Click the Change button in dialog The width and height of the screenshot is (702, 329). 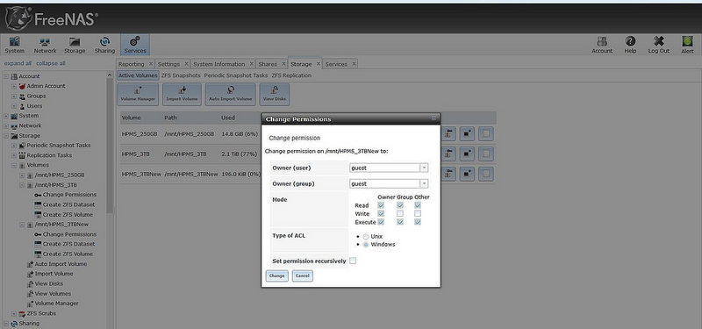[276, 275]
